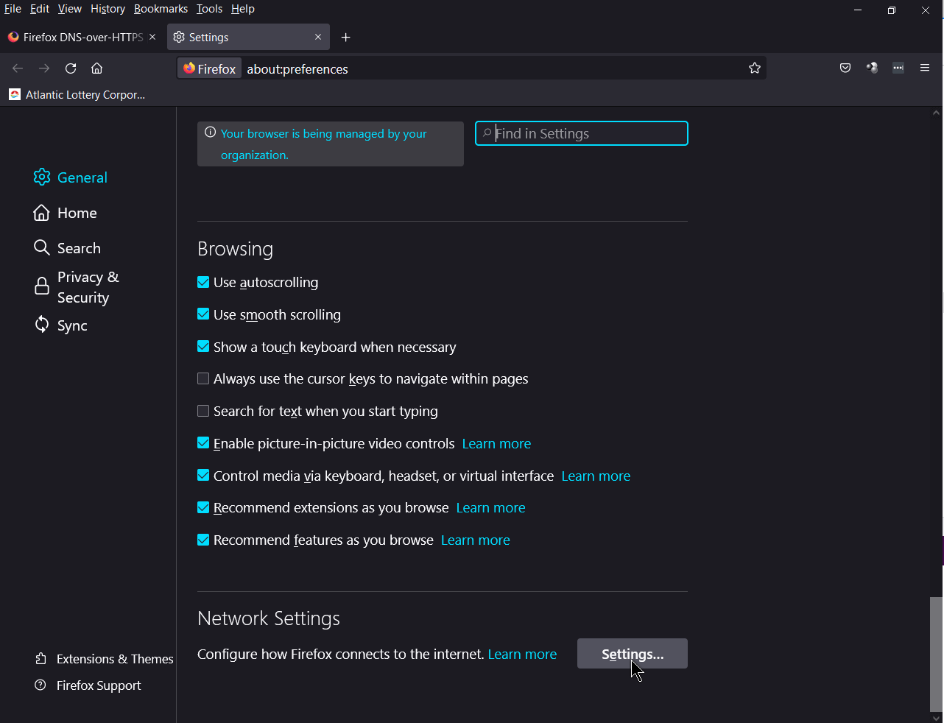The height and width of the screenshot is (723, 944).
Task: Click the vertical scrollbar thumb
Action: [x=936, y=654]
